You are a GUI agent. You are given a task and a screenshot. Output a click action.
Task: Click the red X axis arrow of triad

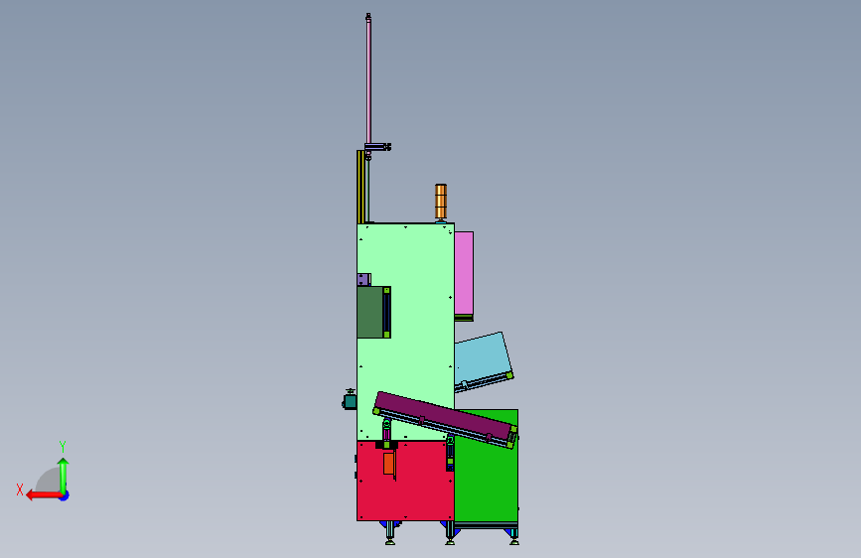pos(43,495)
